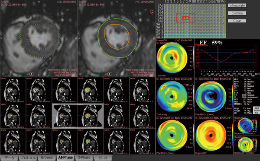
Task: Select the Regional EF bullseye map
Action: [211, 135]
